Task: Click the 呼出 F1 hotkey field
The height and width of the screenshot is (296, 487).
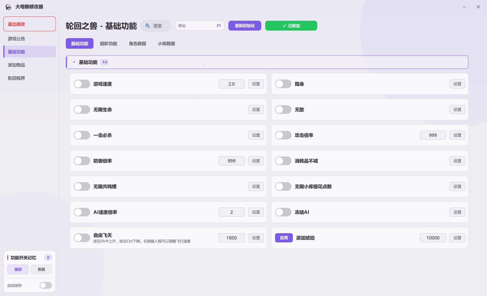Action: (200, 26)
